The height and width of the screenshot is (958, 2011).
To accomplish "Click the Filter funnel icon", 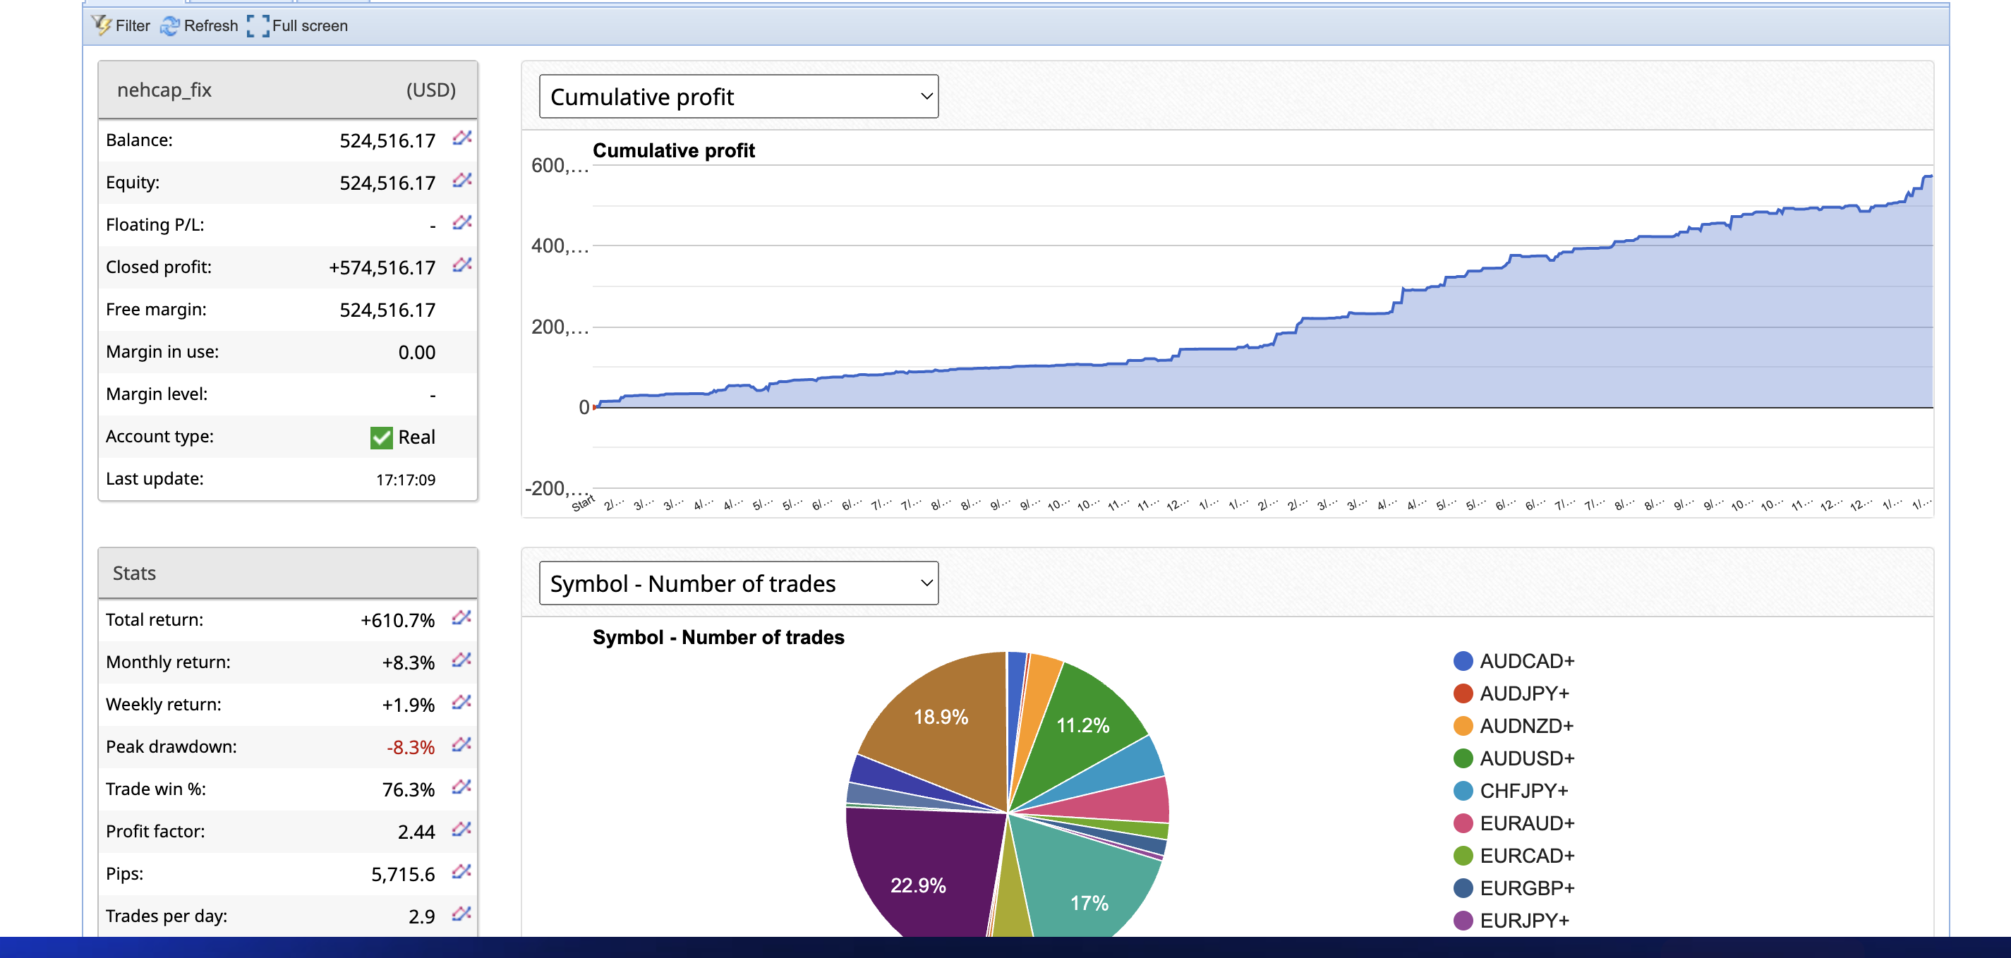I will click(102, 25).
